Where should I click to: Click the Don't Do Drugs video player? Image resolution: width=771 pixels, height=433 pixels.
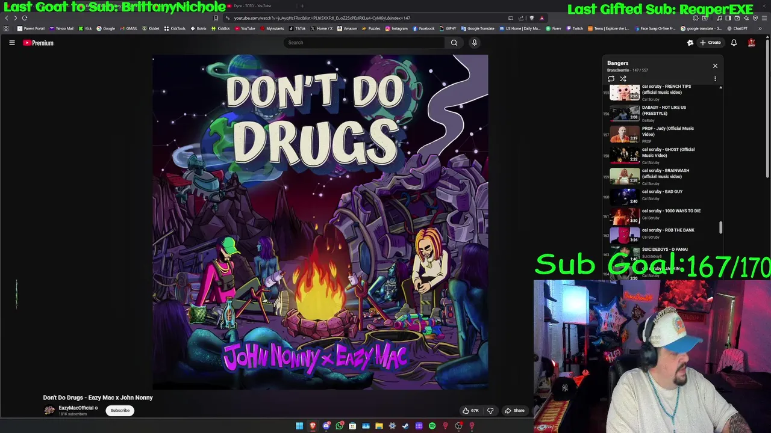[x=320, y=222]
